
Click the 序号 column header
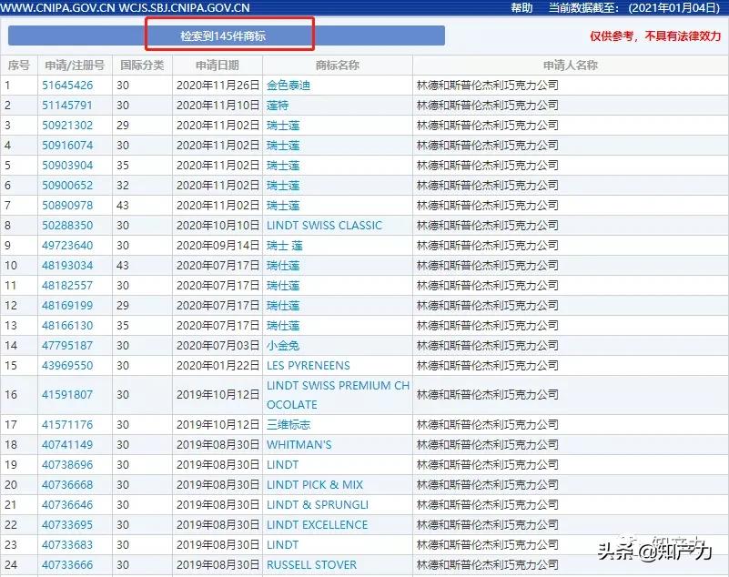coord(19,66)
